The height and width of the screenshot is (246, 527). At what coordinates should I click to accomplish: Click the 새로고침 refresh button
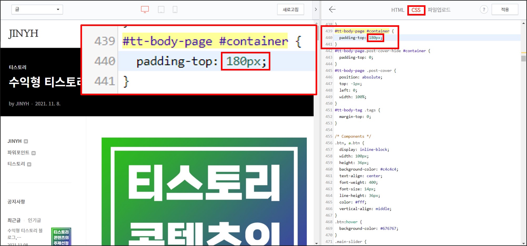pos(291,9)
